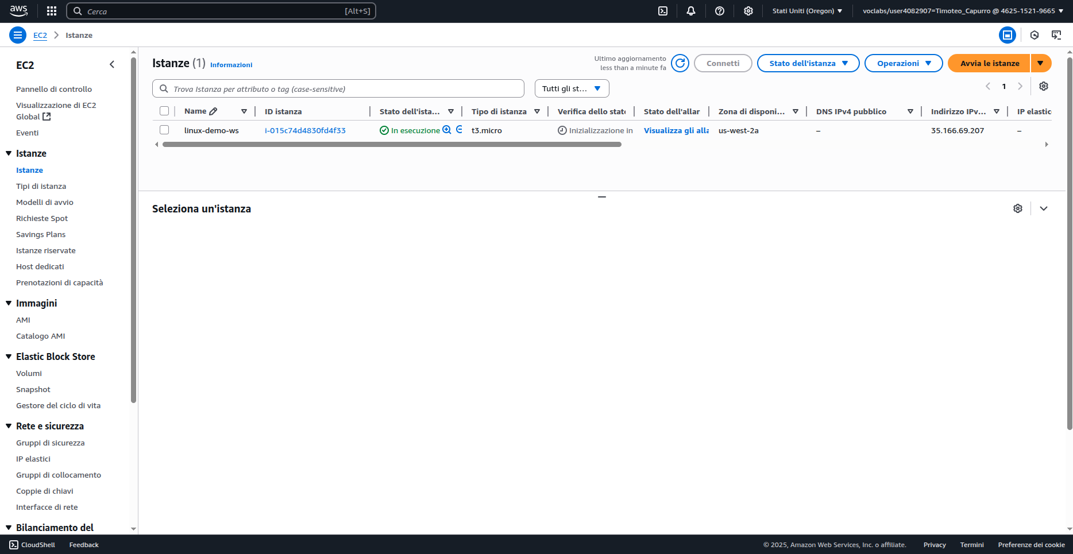Open table preferences gear icon

1044,86
